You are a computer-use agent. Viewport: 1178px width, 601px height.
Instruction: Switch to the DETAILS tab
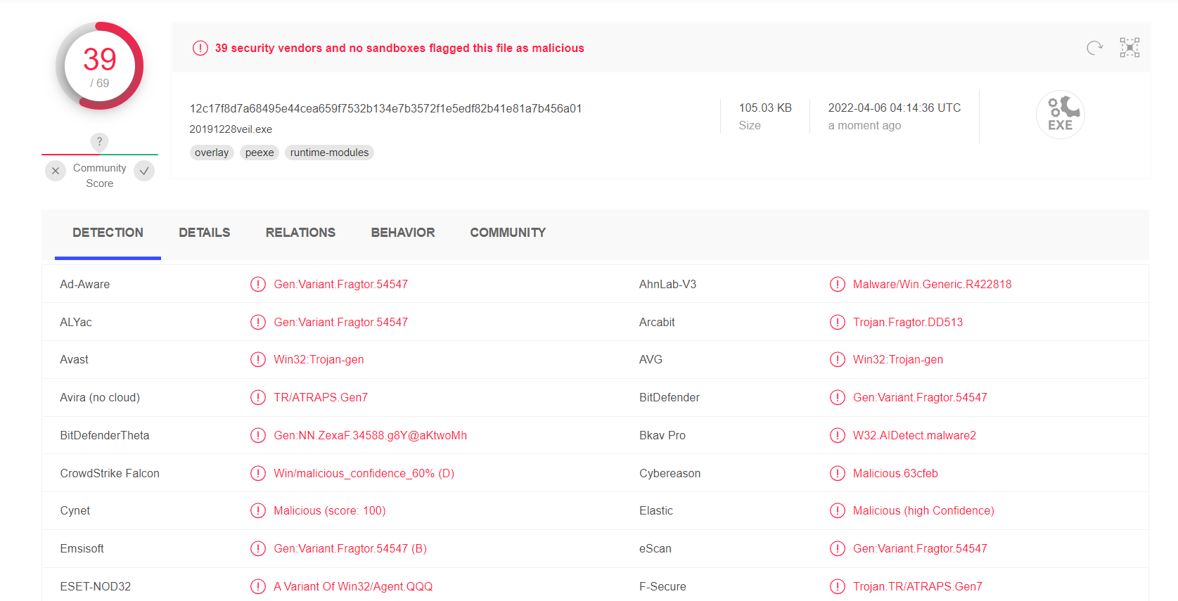(204, 233)
